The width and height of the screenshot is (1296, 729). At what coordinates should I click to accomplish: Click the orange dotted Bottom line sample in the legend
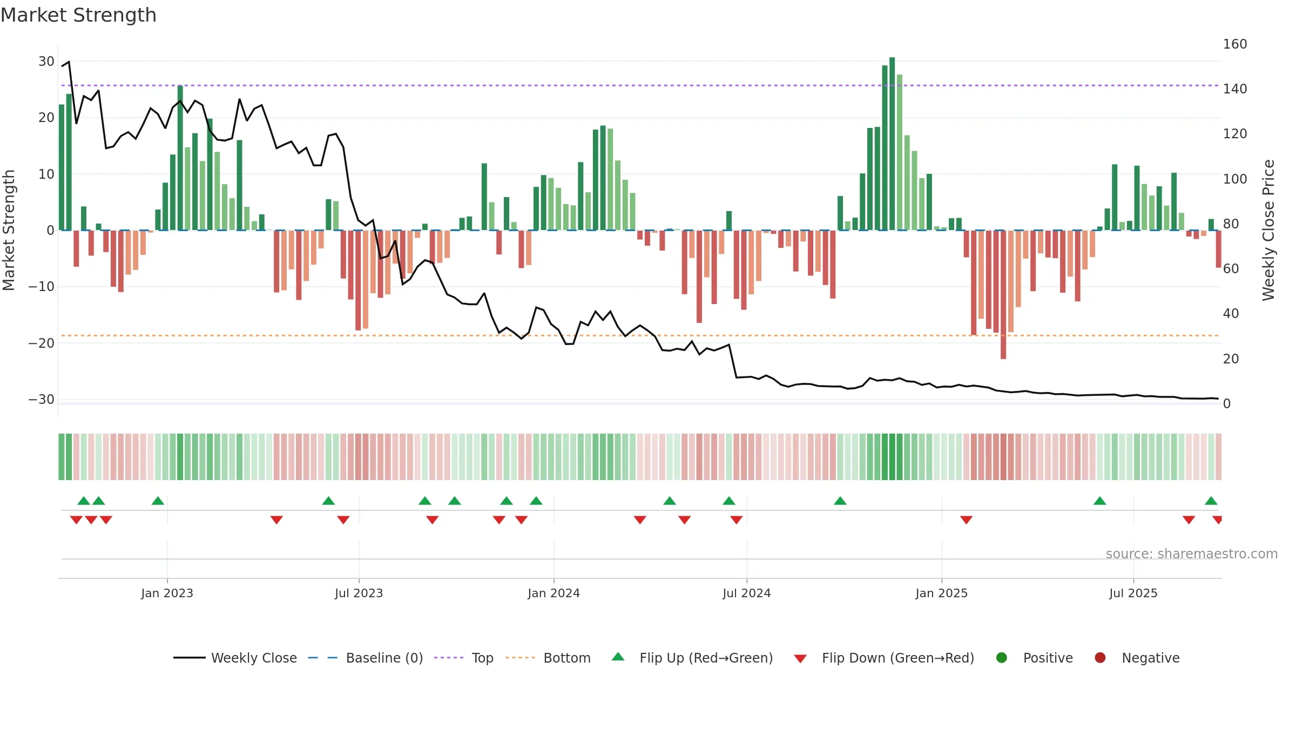point(520,658)
